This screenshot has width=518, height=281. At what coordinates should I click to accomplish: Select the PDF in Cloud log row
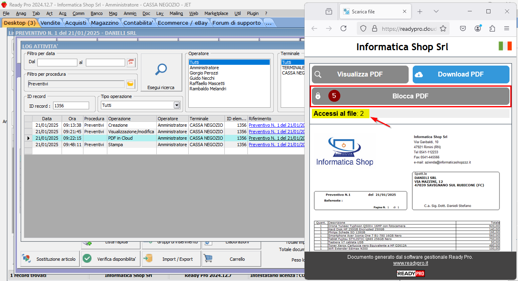[x=164, y=138]
